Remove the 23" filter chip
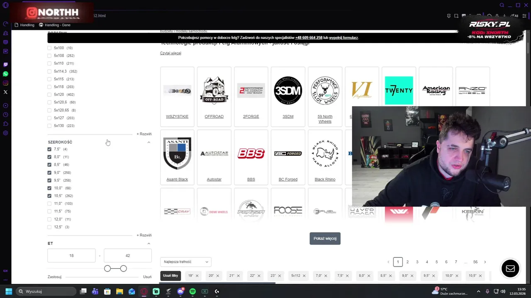This screenshot has height=298, width=531. tap(279, 276)
